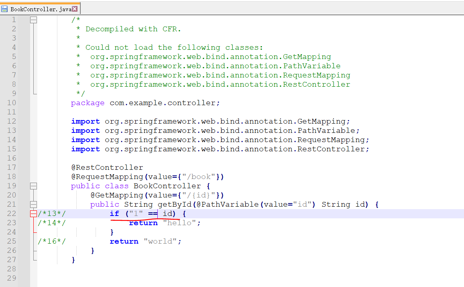Close the BookController.java tab
The height and width of the screenshot is (287, 464).
[x=75, y=9]
